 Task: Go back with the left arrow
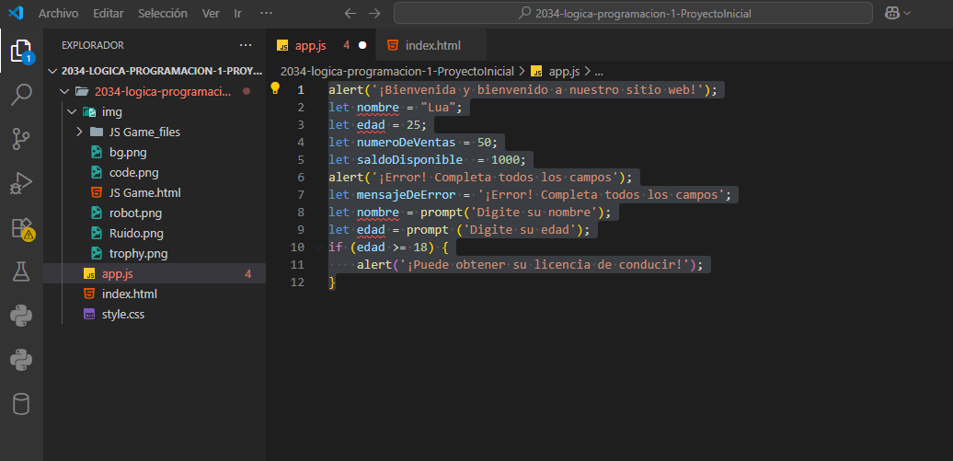pyautogui.click(x=350, y=13)
